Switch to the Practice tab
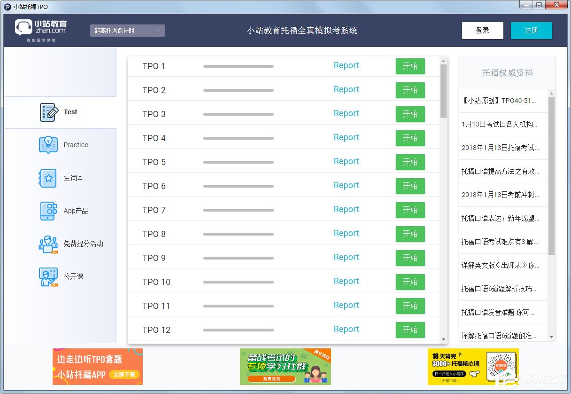This screenshot has width=571, height=394. [x=76, y=145]
